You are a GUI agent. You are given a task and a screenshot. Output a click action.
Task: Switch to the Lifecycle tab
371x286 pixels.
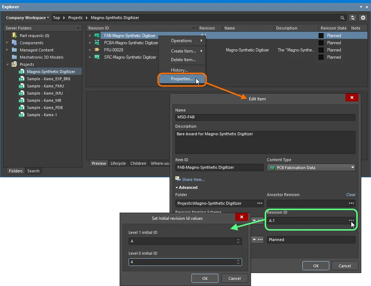(118, 163)
